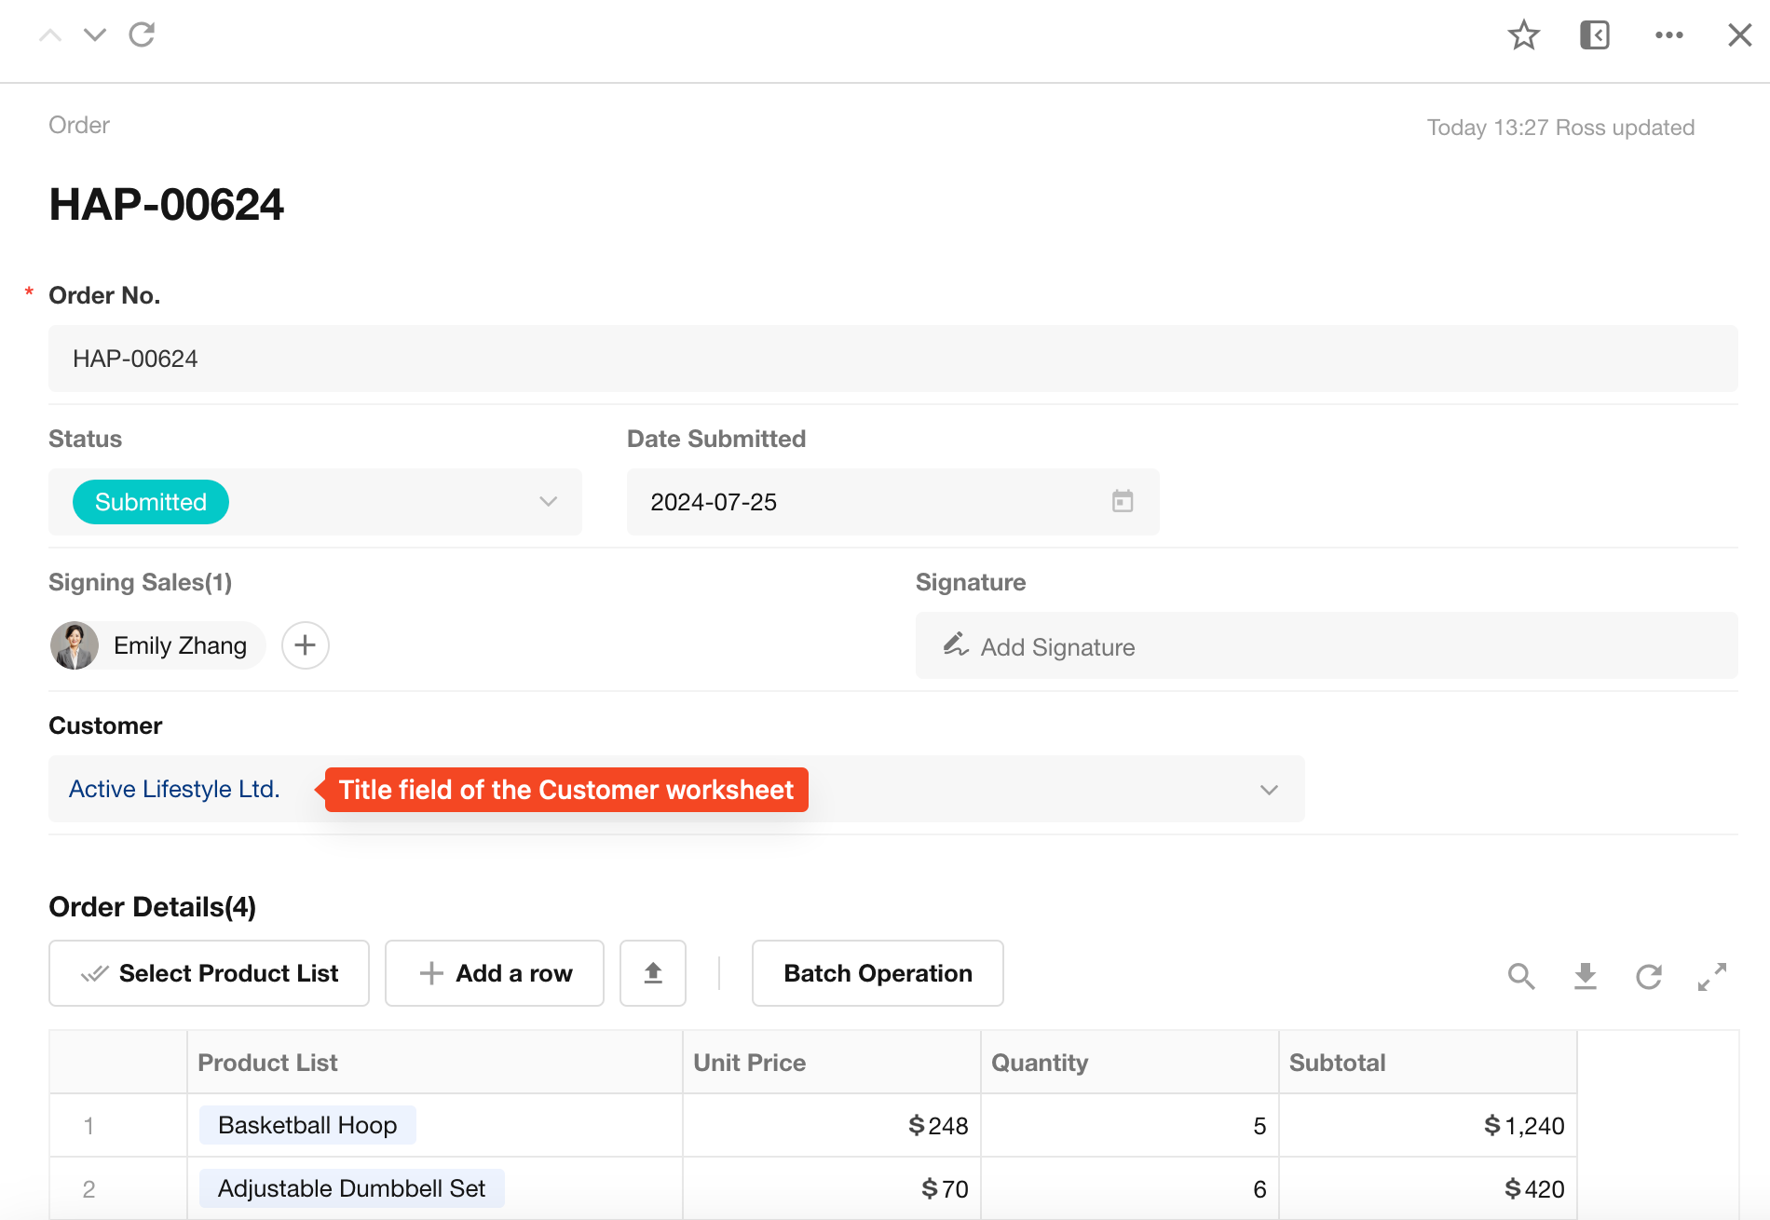Click the Select Product List button

coord(210,973)
